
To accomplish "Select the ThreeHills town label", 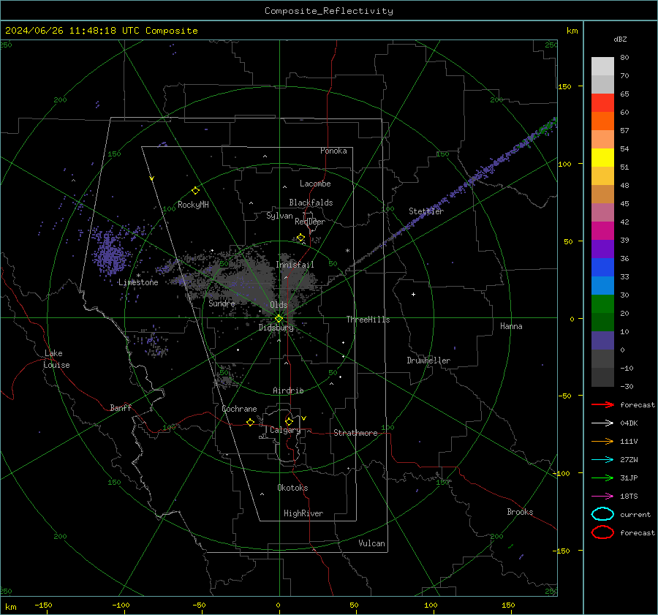I will 368,320.
